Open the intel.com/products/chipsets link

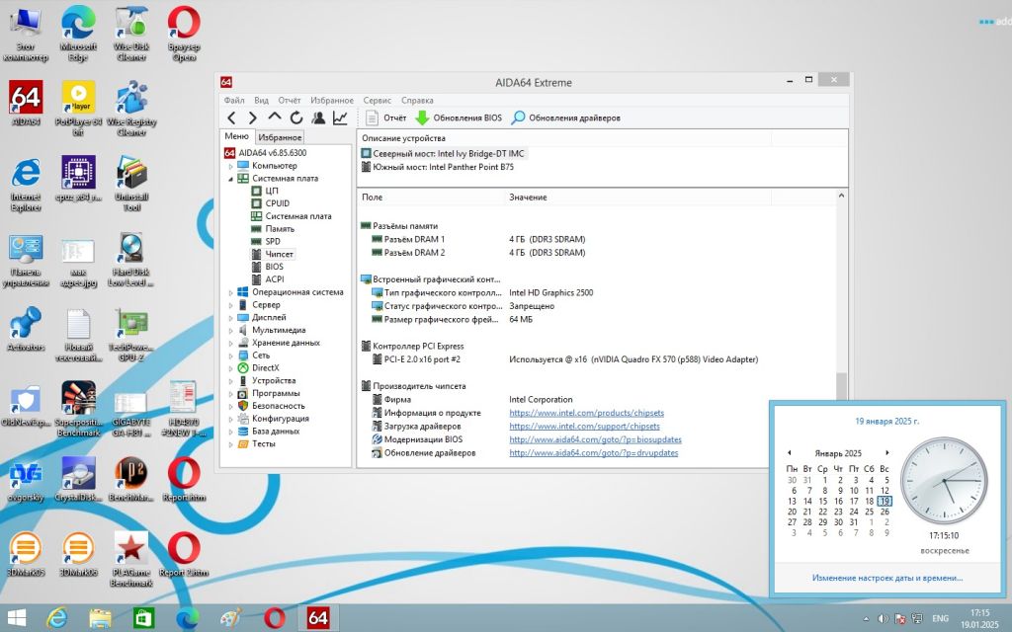point(586,413)
